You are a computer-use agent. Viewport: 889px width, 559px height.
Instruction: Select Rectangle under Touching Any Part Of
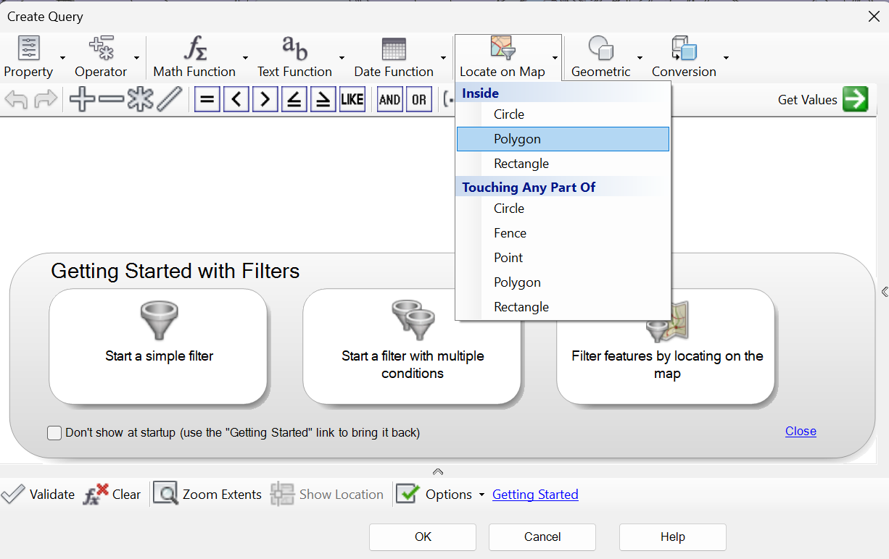(x=563, y=307)
